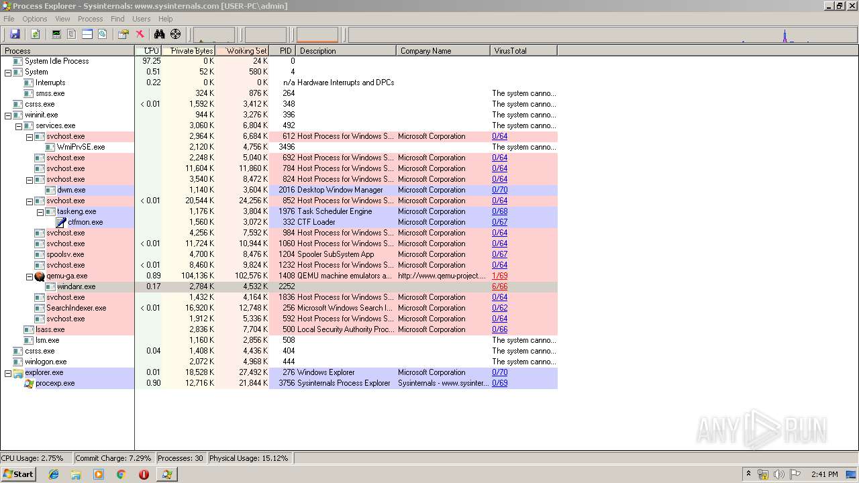Image resolution: width=859 pixels, height=483 pixels.
Task: Collapse the explorer.exe tree node
Action: [8, 372]
